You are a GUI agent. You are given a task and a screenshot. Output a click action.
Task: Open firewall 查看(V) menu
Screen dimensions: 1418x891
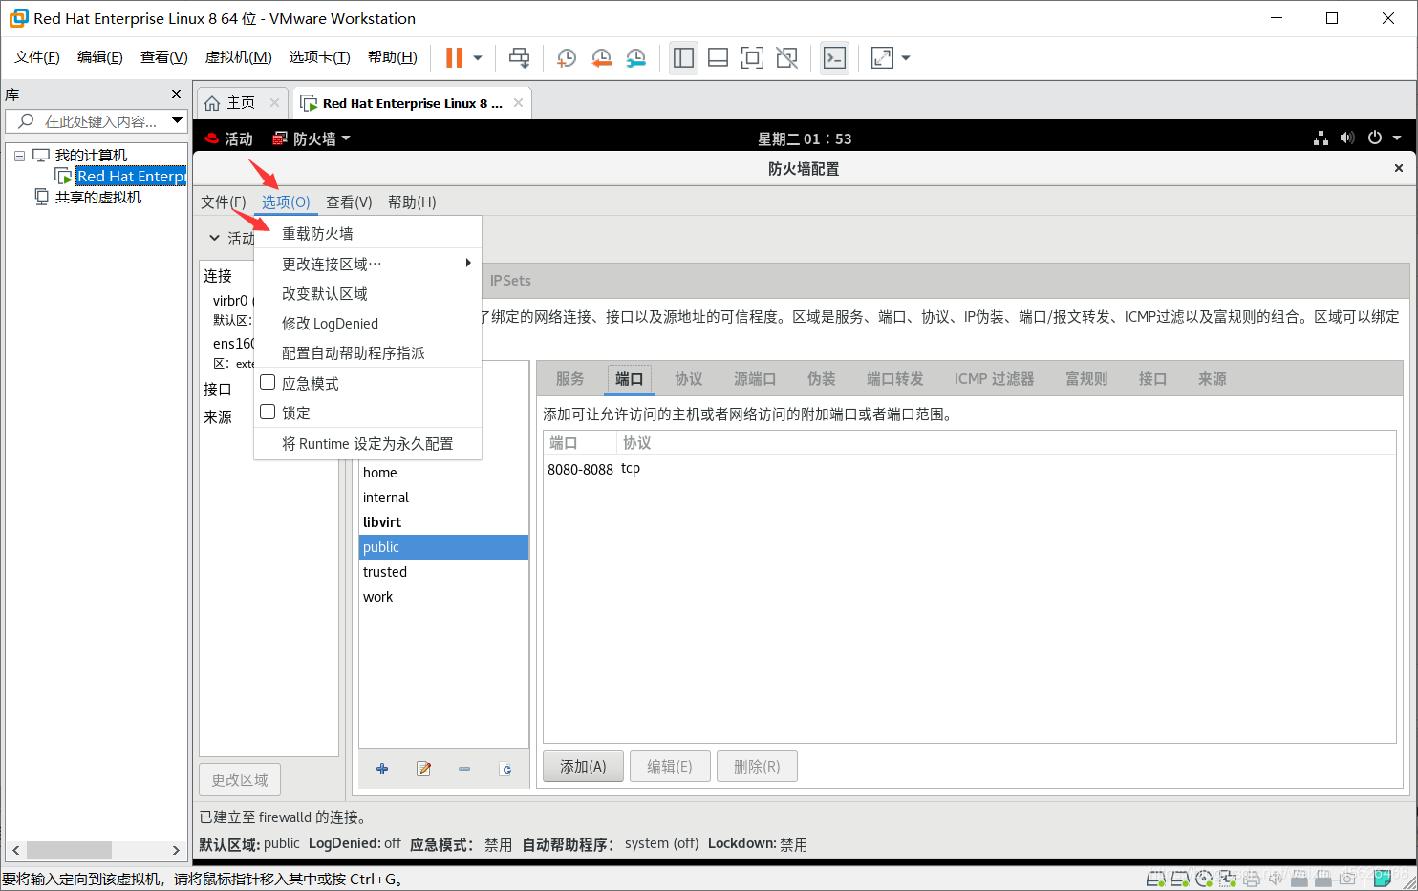[349, 202]
